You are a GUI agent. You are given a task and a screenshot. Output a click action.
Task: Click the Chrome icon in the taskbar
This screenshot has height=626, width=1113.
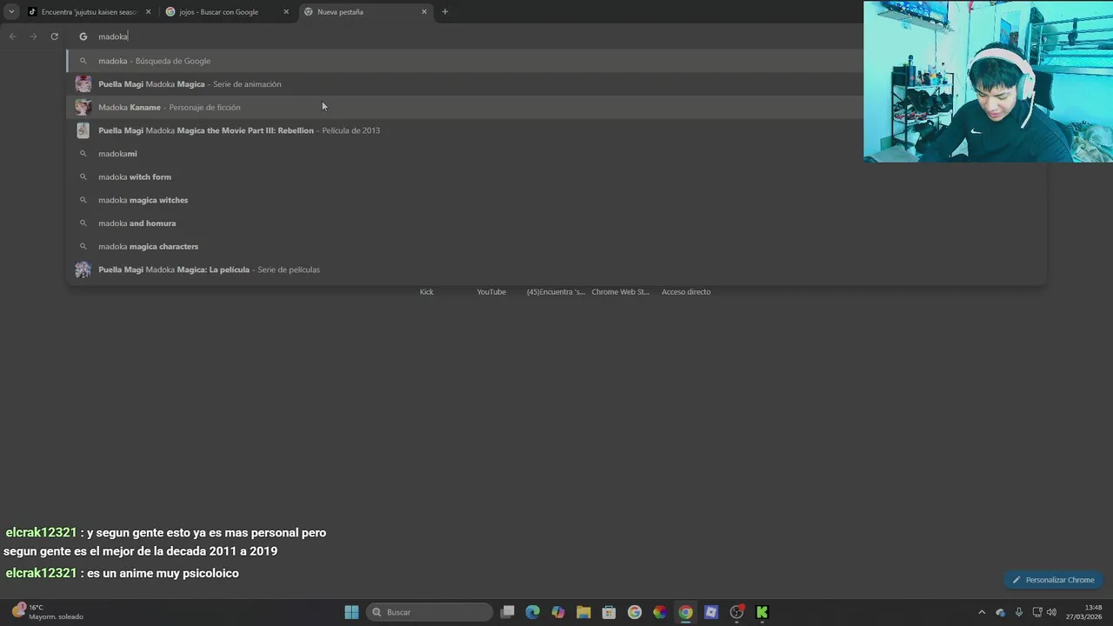[686, 612]
